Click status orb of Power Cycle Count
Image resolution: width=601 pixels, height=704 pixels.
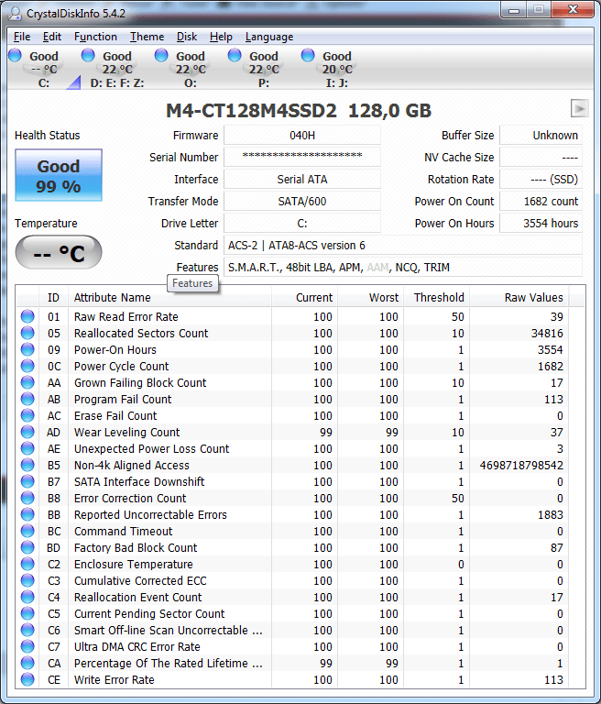(x=27, y=366)
